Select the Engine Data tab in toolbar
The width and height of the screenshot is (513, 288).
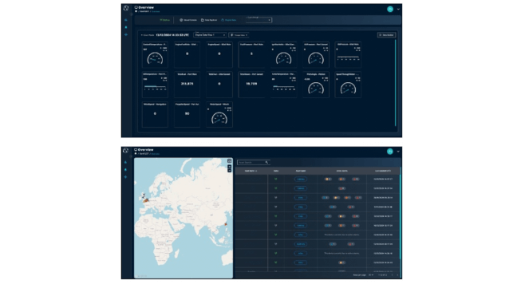[229, 20]
